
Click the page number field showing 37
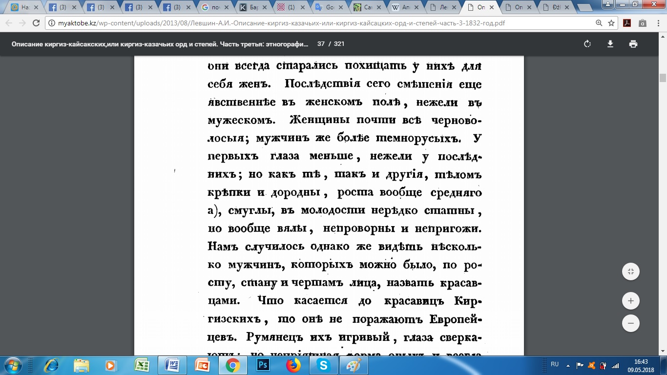pos(321,44)
